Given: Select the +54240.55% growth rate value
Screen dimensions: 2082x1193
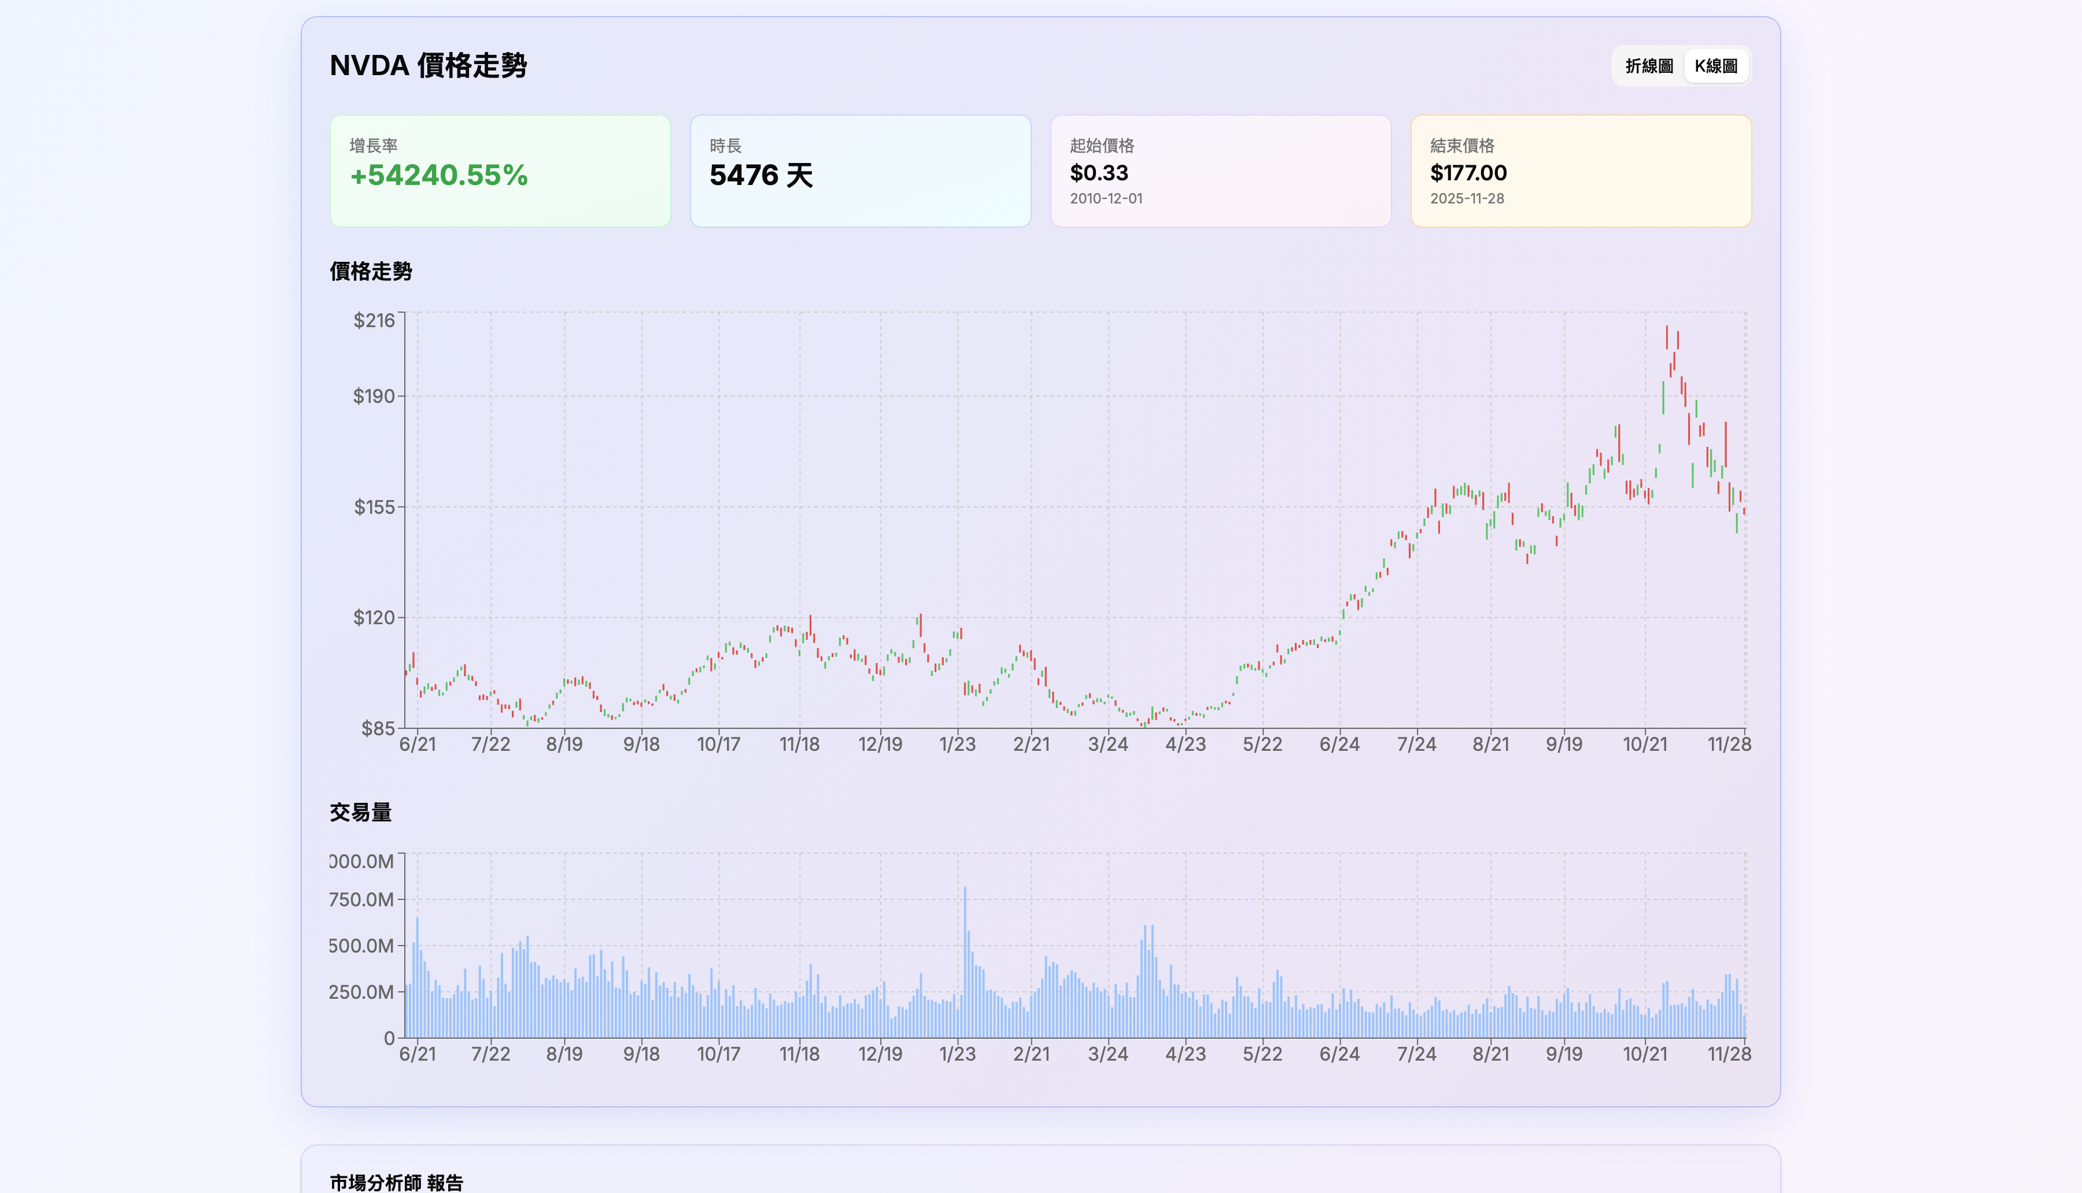Looking at the screenshot, I should [438, 175].
